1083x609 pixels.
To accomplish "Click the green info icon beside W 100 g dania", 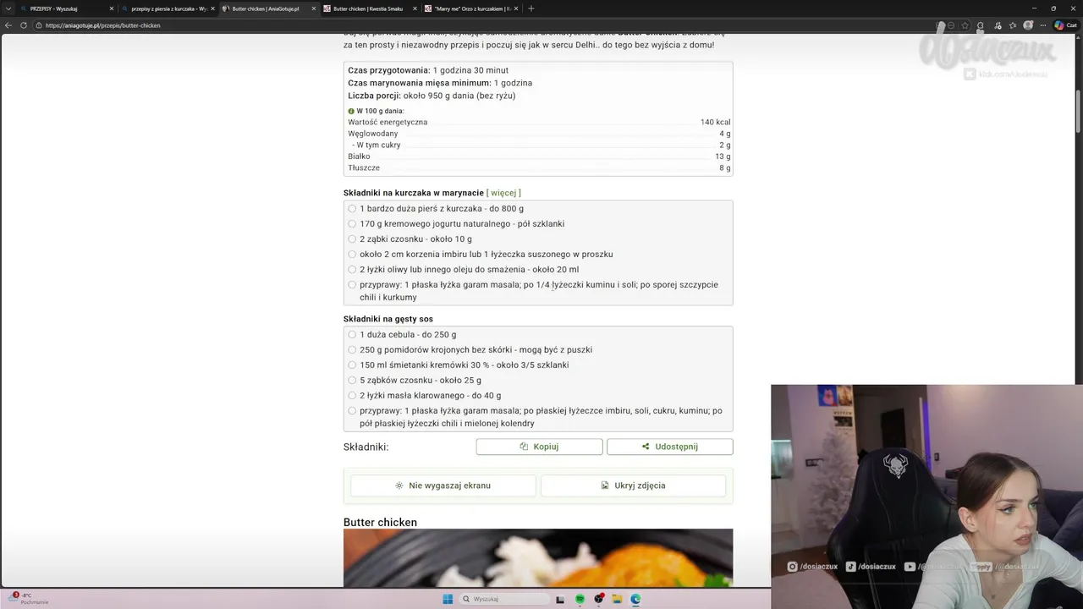I will [x=351, y=111].
